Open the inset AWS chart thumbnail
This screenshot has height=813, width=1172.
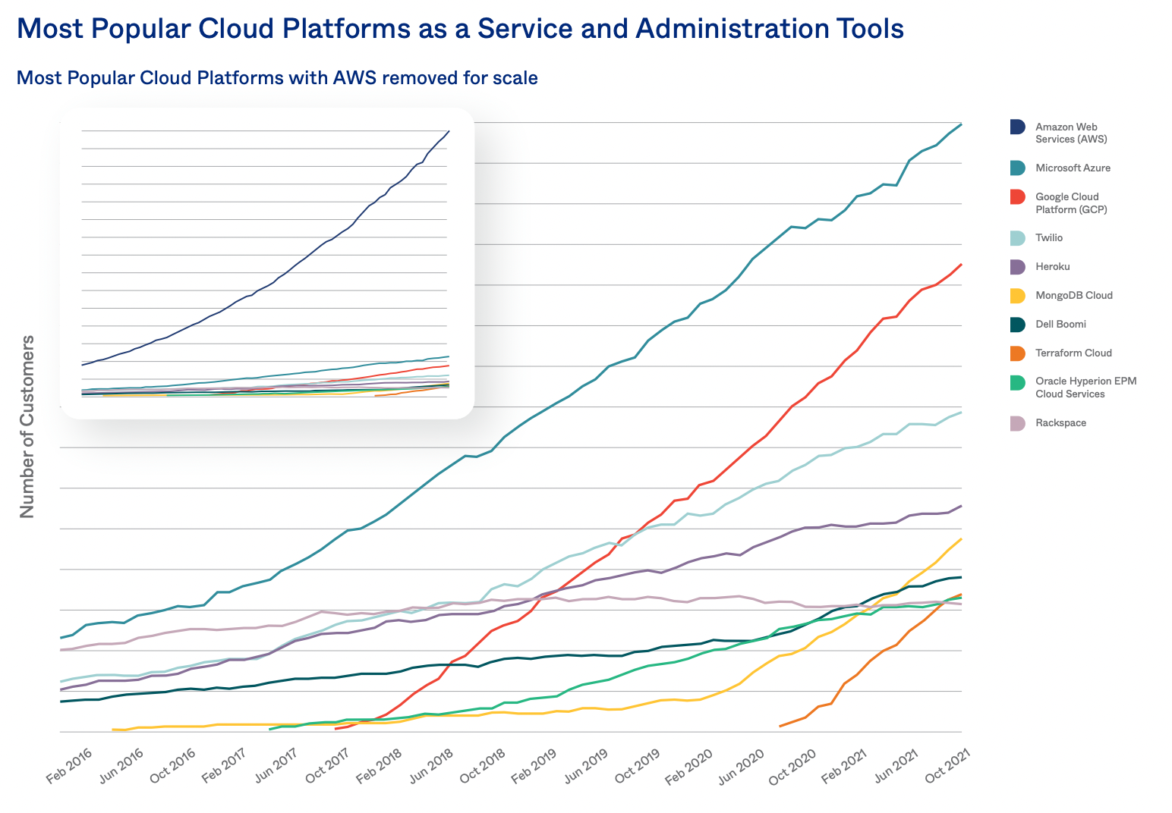pyautogui.click(x=266, y=263)
